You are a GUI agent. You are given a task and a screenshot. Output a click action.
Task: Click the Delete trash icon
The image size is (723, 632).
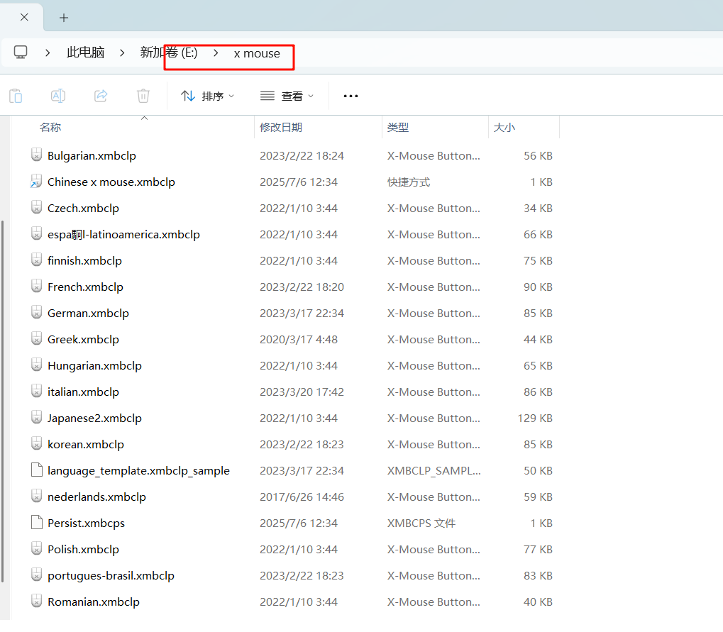143,96
